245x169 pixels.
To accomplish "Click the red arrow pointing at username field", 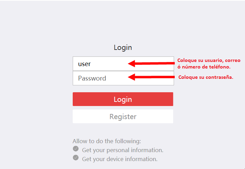I will point(151,63).
